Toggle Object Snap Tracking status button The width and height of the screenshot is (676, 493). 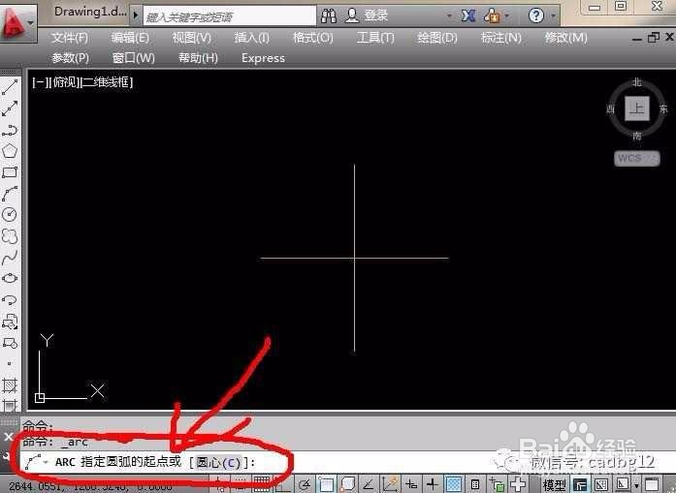pos(369,485)
